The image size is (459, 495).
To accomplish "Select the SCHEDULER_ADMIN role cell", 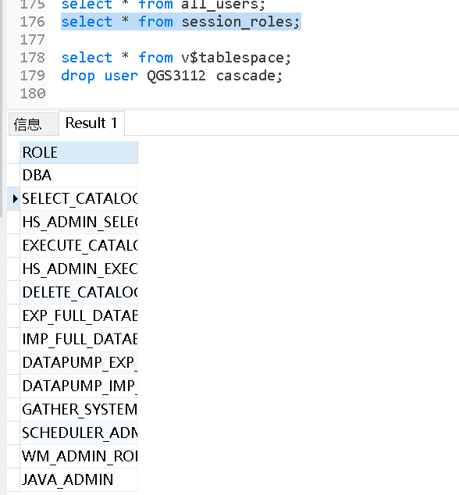I will click(x=79, y=433).
